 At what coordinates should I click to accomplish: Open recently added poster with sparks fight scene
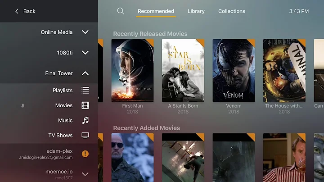pyautogui.click(x=183, y=158)
